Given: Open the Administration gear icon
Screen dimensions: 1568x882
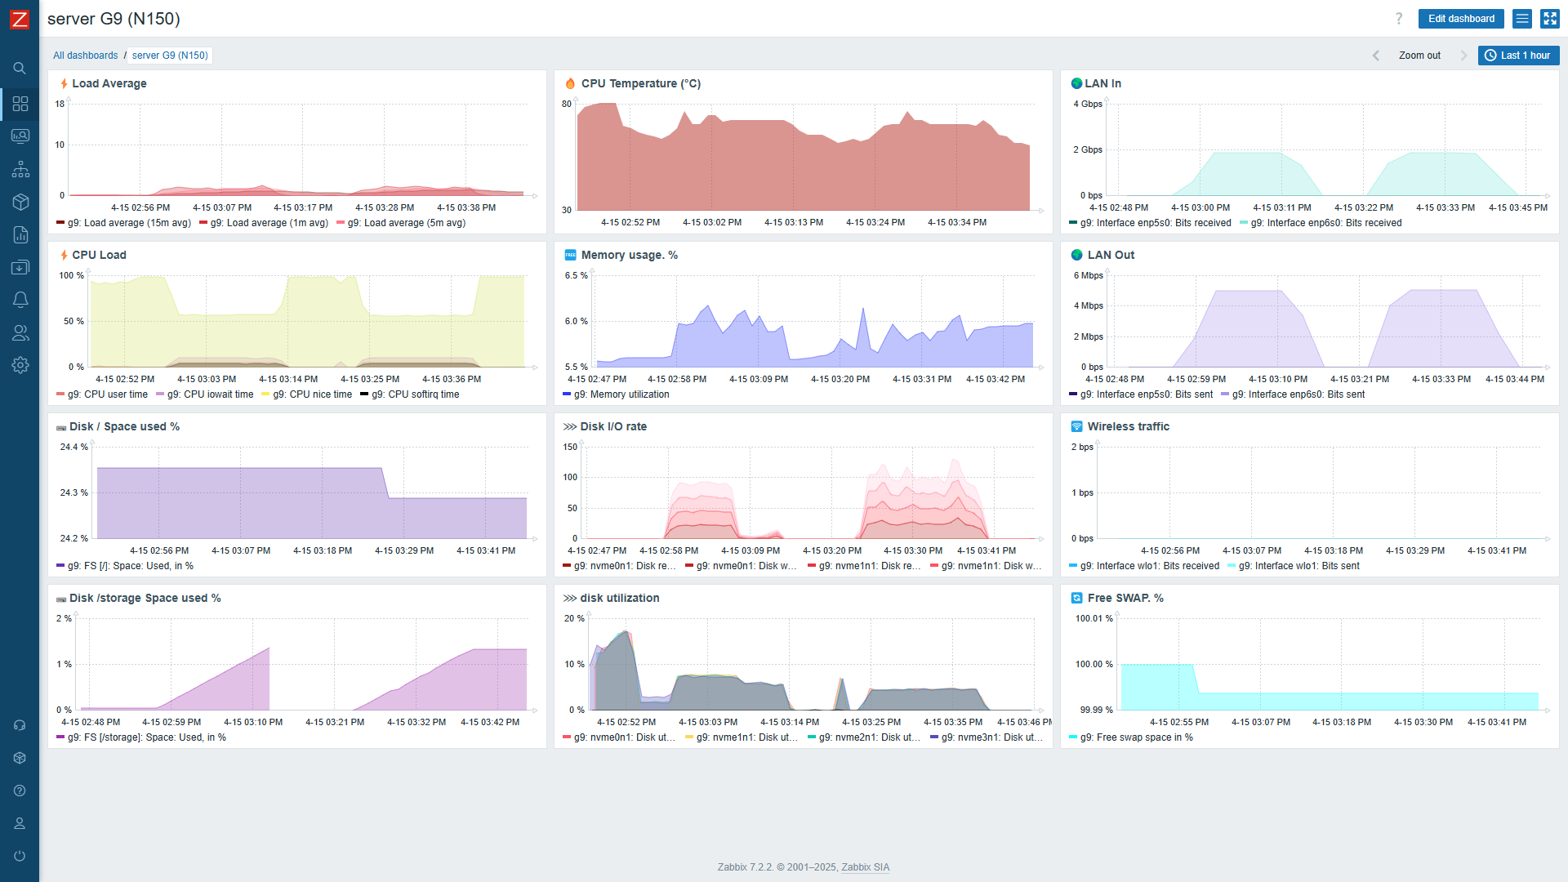Looking at the screenshot, I should coord(20,365).
